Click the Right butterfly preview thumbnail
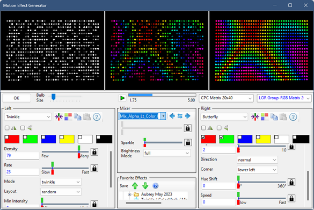The height and width of the screenshot is (210, 314). point(261,50)
